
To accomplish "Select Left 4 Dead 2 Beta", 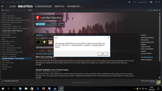I will (x=8, y=63).
